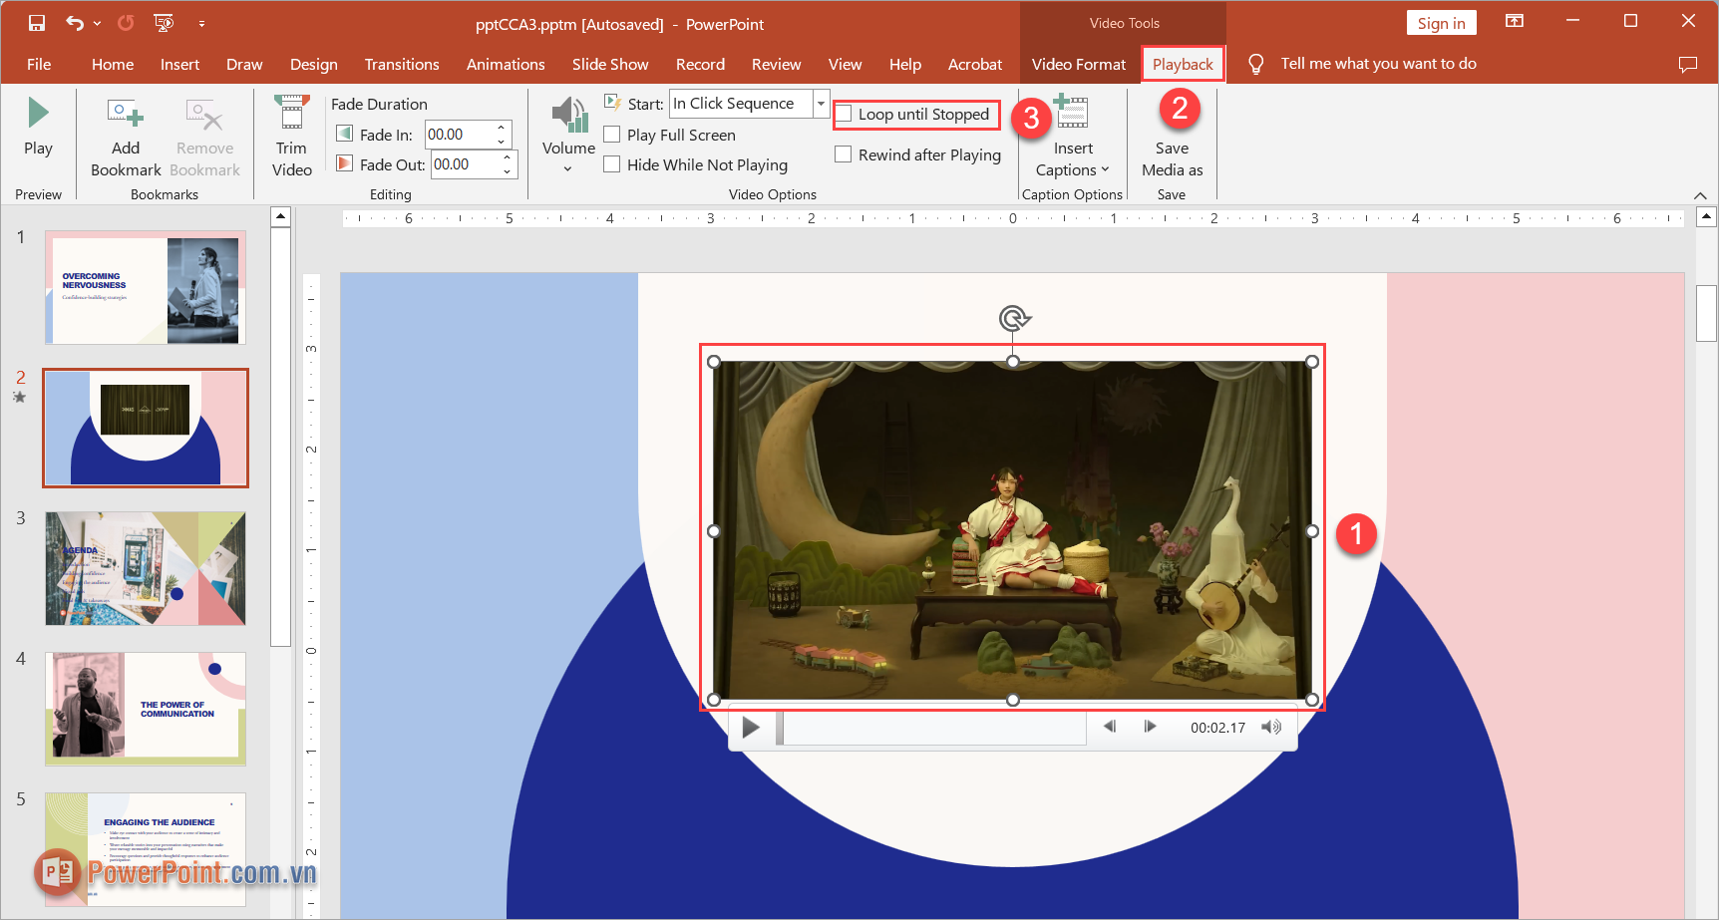Customize the Quick Access Toolbar
Image resolution: width=1719 pixels, height=920 pixels.
pos(201,23)
